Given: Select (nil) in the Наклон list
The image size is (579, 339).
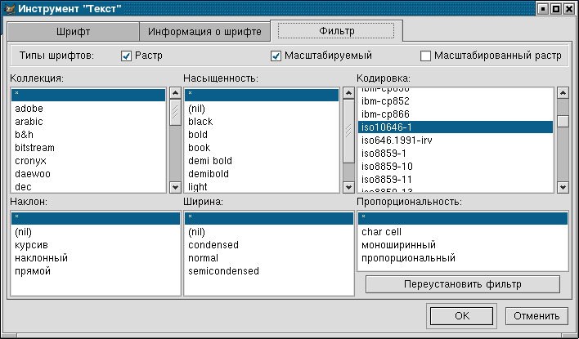Looking at the screenshot, I should pyautogui.click(x=96, y=232).
